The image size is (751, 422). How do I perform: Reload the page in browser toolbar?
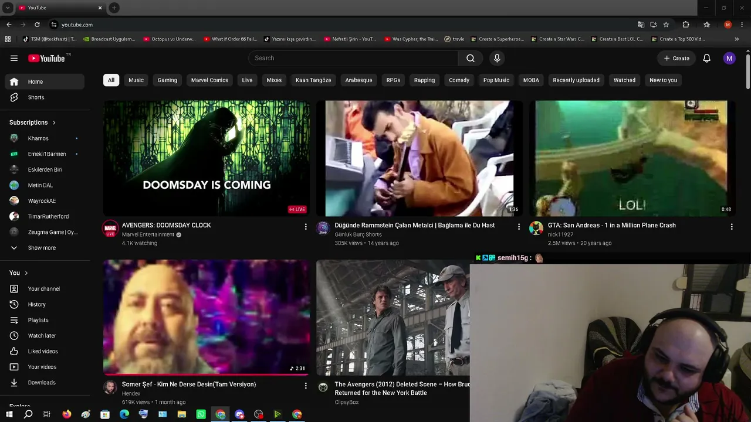pyautogui.click(x=37, y=25)
